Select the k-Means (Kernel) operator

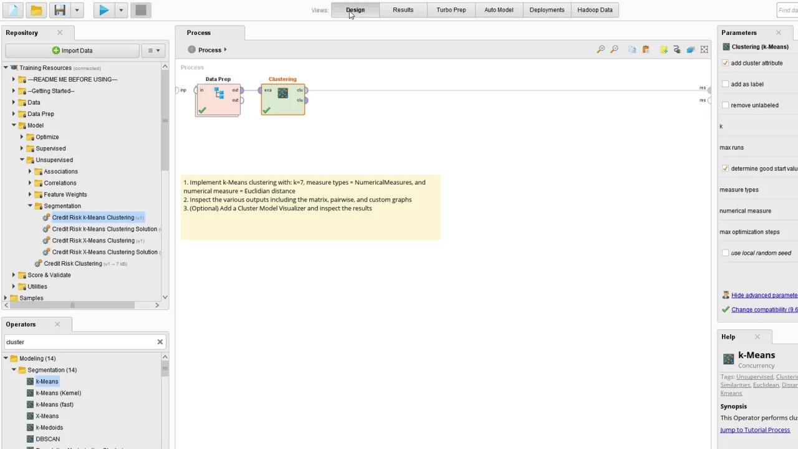[59, 393]
